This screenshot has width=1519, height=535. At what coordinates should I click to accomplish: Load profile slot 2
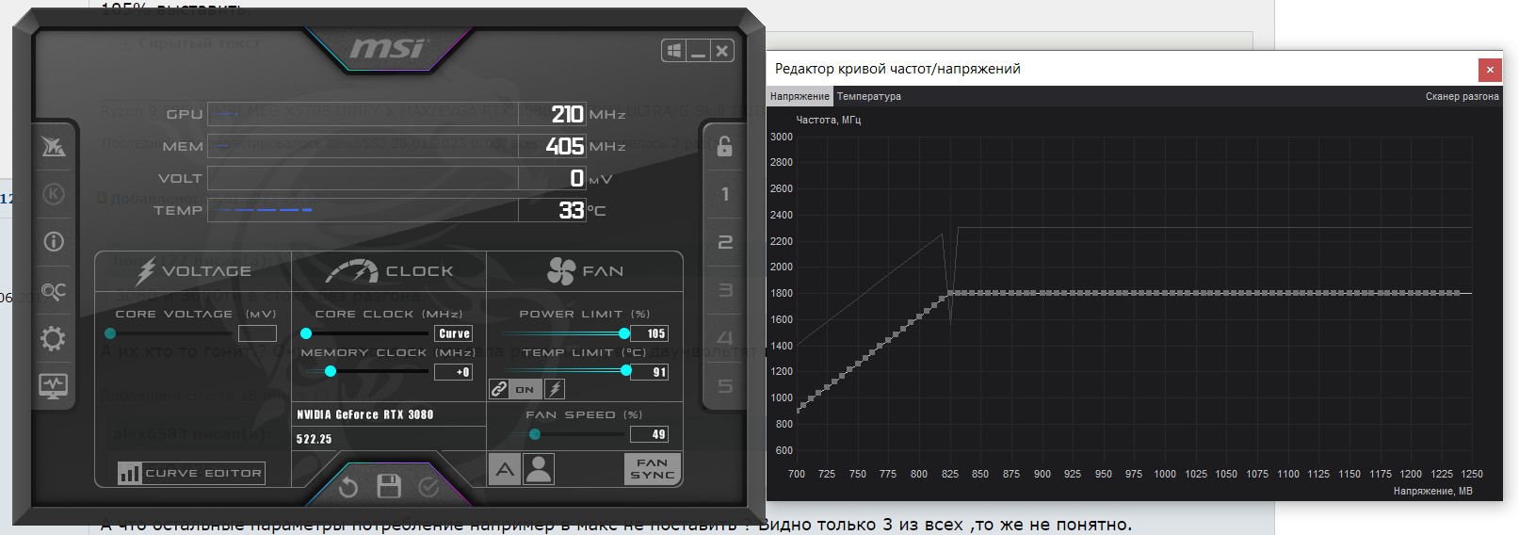[x=724, y=242]
